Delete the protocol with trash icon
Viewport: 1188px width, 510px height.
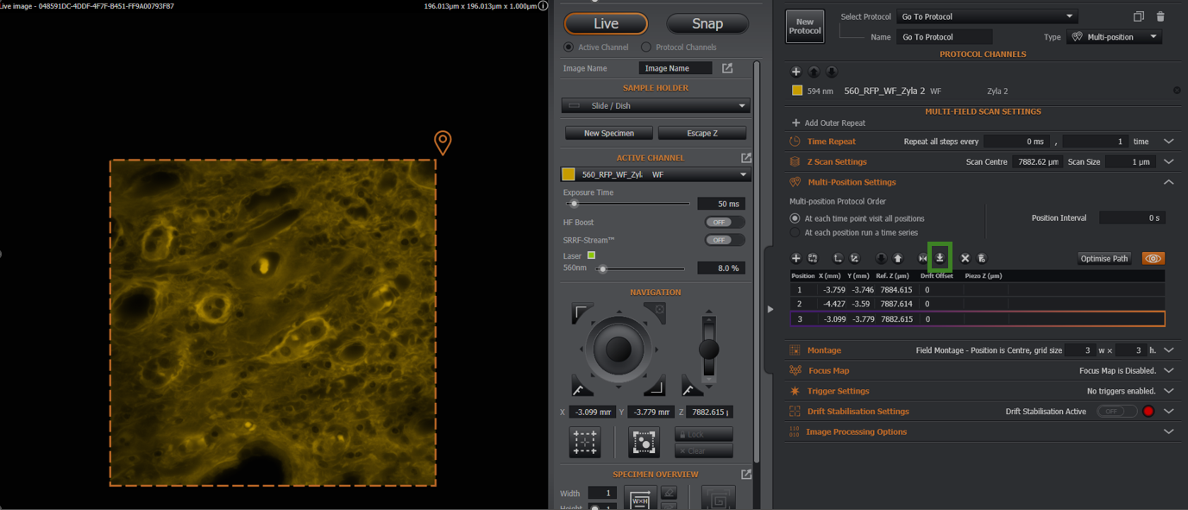point(1160,16)
